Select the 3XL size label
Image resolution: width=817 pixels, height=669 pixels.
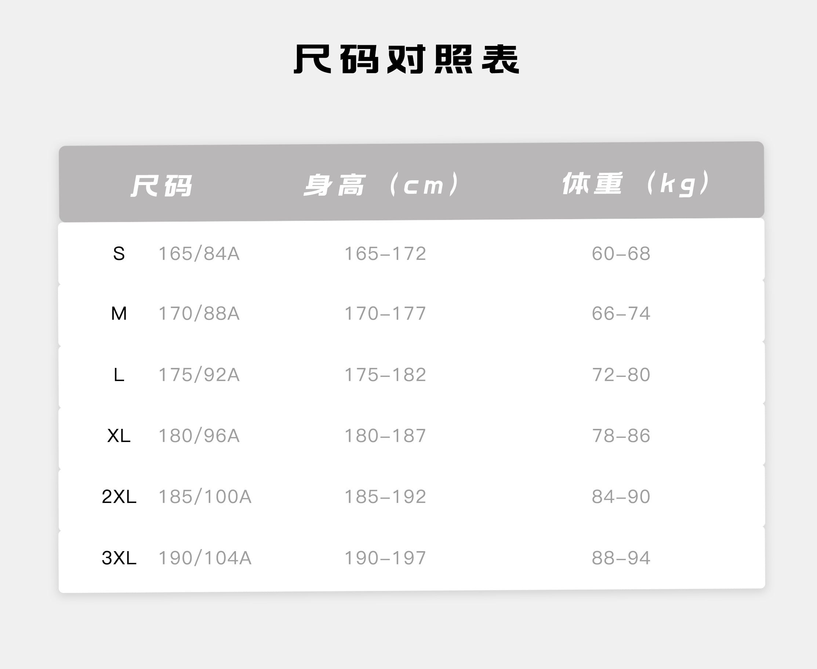(x=119, y=558)
